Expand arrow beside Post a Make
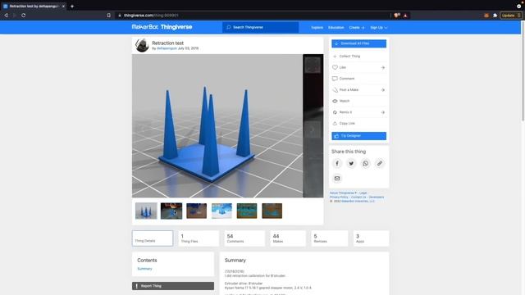The height and width of the screenshot is (295, 525). click(x=383, y=90)
